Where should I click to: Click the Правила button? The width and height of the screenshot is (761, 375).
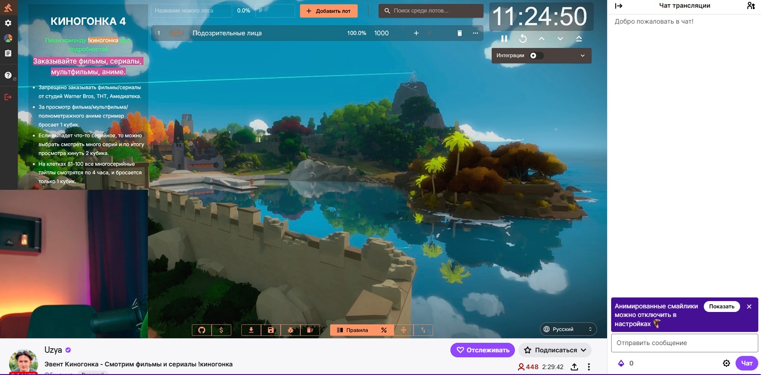(x=352, y=330)
